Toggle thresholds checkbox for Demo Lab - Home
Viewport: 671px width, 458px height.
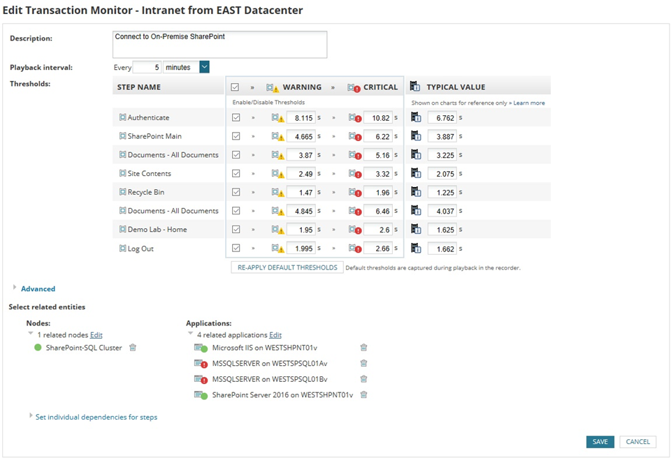[x=236, y=230]
